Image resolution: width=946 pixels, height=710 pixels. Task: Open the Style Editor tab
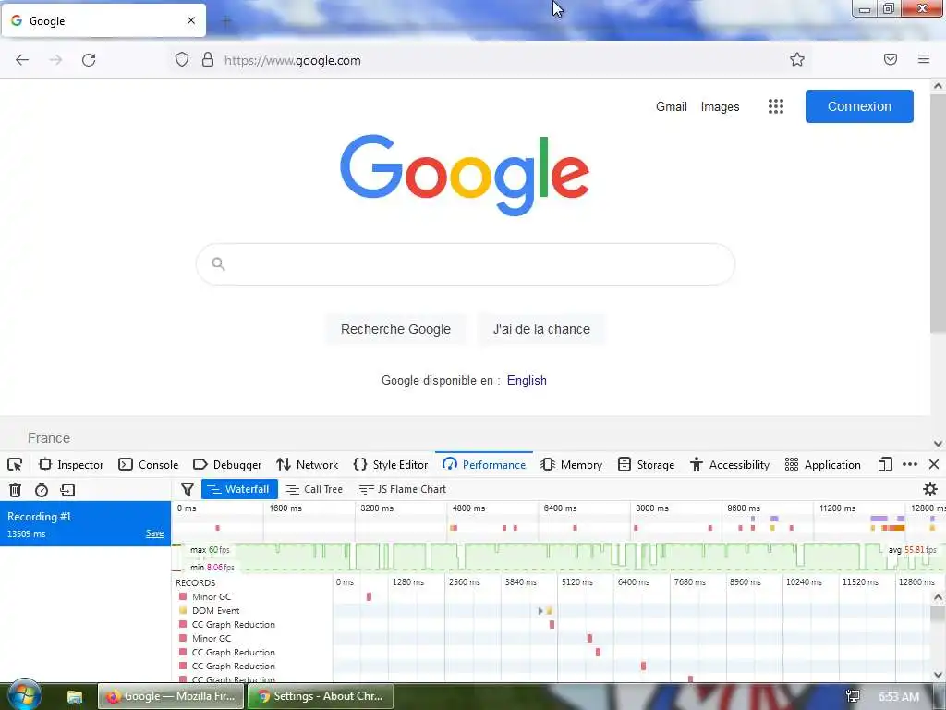(x=391, y=464)
